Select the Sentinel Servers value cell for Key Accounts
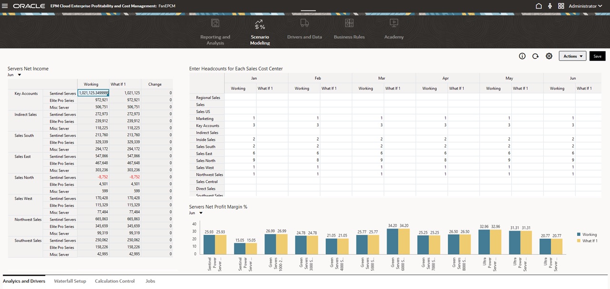The width and height of the screenshot is (610, 289). click(x=93, y=93)
